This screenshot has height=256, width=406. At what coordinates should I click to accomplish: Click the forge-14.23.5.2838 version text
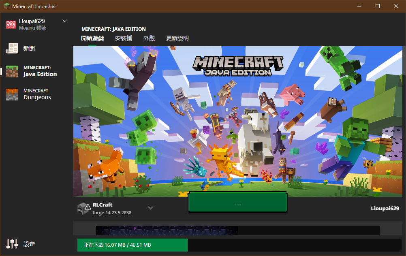tap(112, 213)
